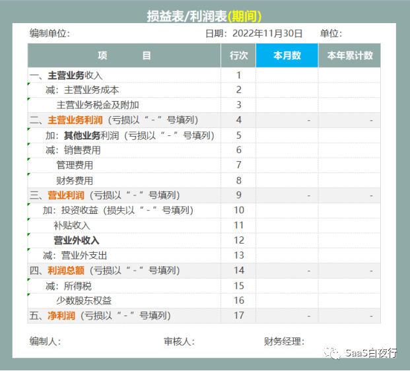The width and height of the screenshot is (410, 371).
Task: Select the 少数股东权益 row label
Action: [84, 300]
